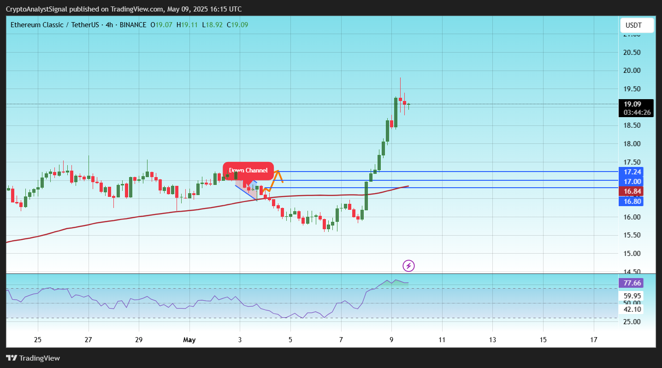
Task: Click the Ethereum Classic / TetherUS symbol title
Action: (54, 25)
